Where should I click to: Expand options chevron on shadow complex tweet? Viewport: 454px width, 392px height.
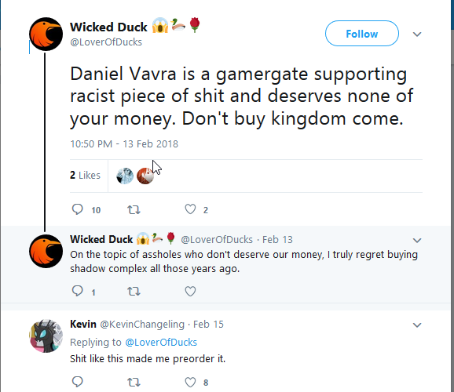pos(417,240)
